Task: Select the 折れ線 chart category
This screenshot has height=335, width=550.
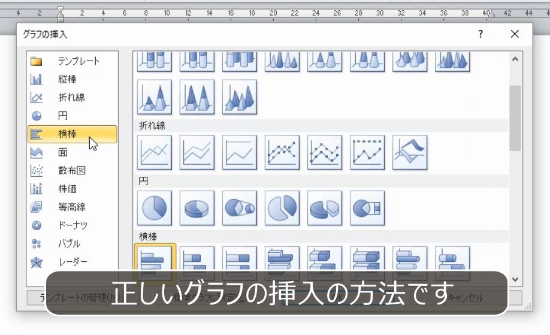Action: pos(72,98)
